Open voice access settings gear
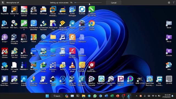Viewport: 176px width, 99px height. [169, 2]
